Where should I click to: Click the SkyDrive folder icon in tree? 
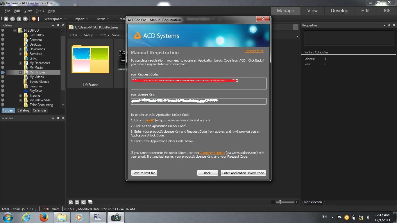pos(26,91)
